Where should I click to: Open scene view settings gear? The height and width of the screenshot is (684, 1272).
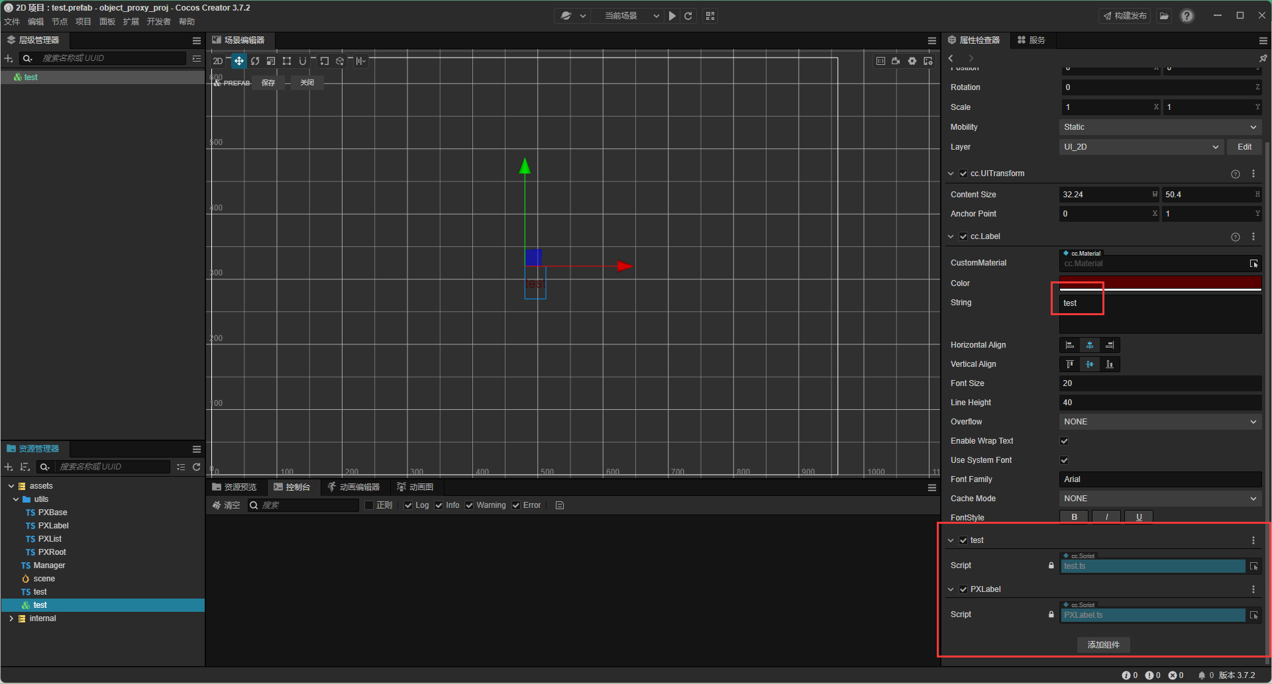912,61
